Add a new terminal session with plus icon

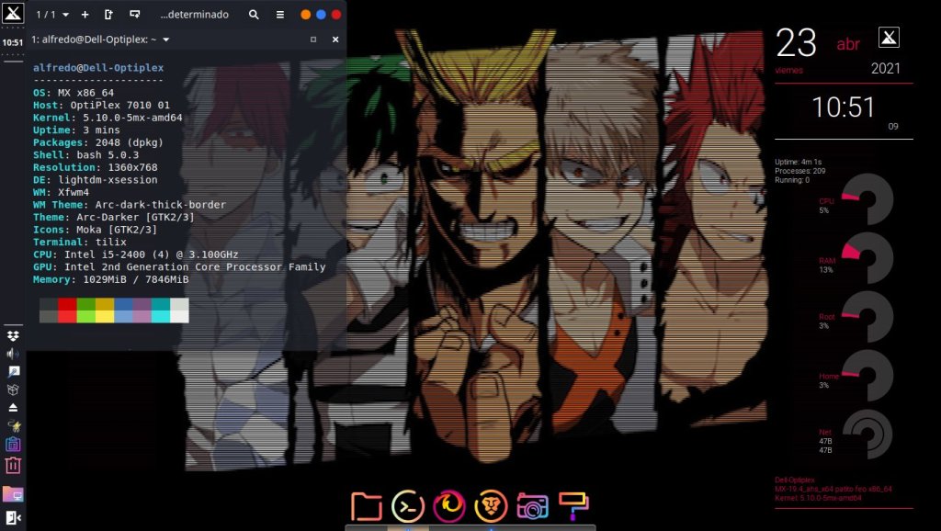tap(85, 15)
